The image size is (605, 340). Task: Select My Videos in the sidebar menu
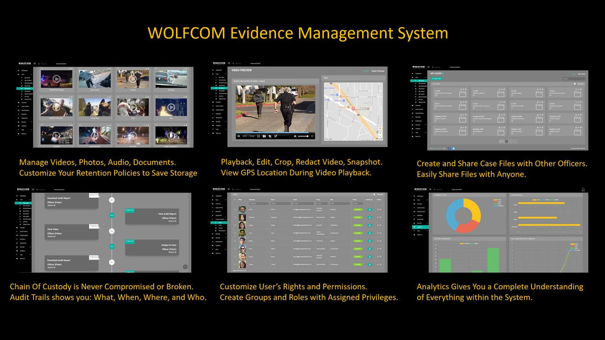coord(26,88)
